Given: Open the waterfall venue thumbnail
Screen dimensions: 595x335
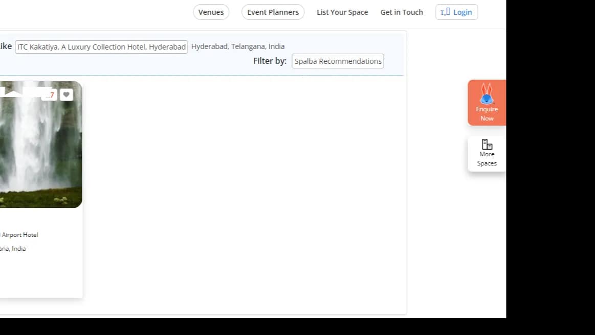Looking at the screenshot, I should (40, 145).
